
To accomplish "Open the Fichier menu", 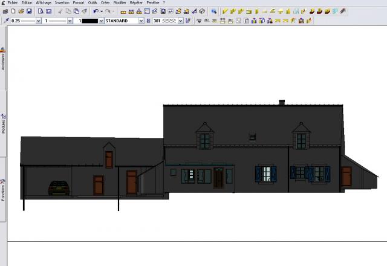I will coord(12,2).
